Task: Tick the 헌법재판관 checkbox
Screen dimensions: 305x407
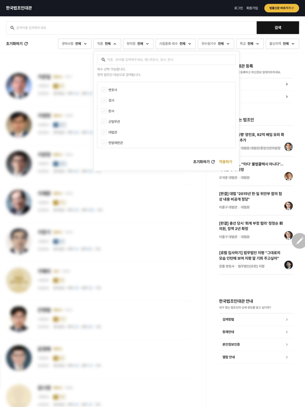Action: [x=104, y=143]
